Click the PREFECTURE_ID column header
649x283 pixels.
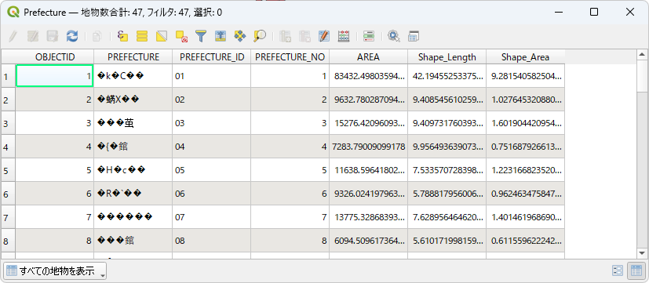pyautogui.click(x=212, y=57)
